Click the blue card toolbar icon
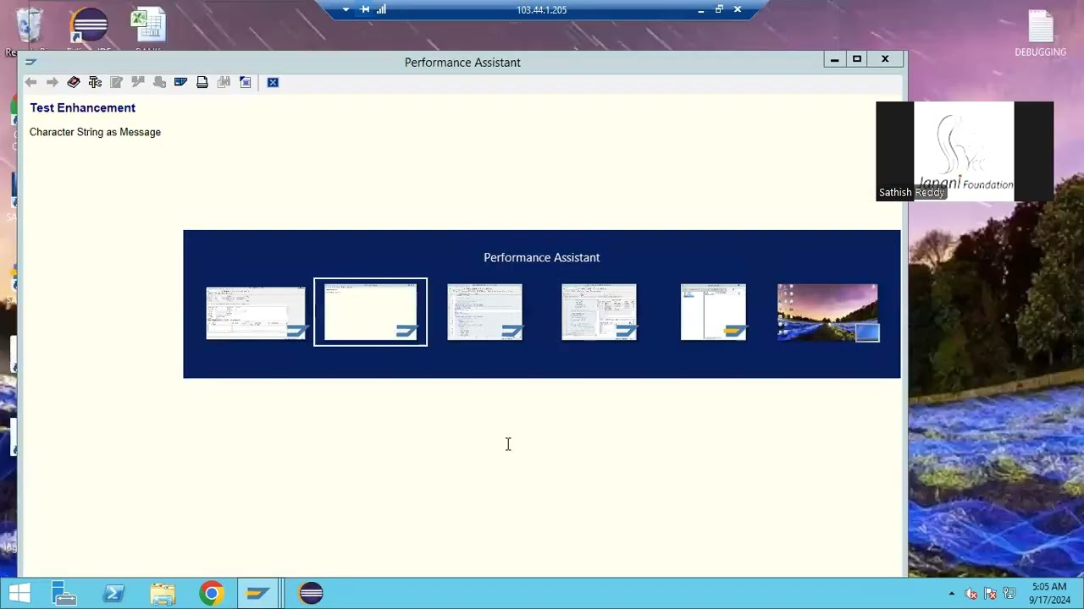Screen dimensions: 1084x609 tap(180, 82)
